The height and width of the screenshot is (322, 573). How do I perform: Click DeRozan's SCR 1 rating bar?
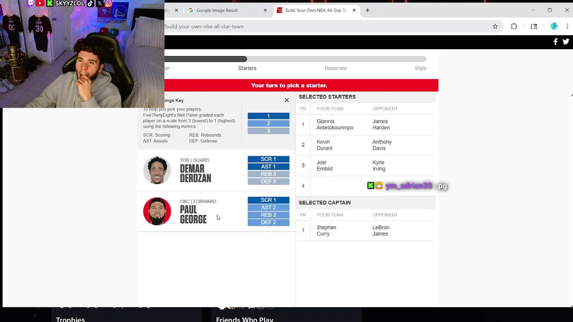(x=269, y=159)
